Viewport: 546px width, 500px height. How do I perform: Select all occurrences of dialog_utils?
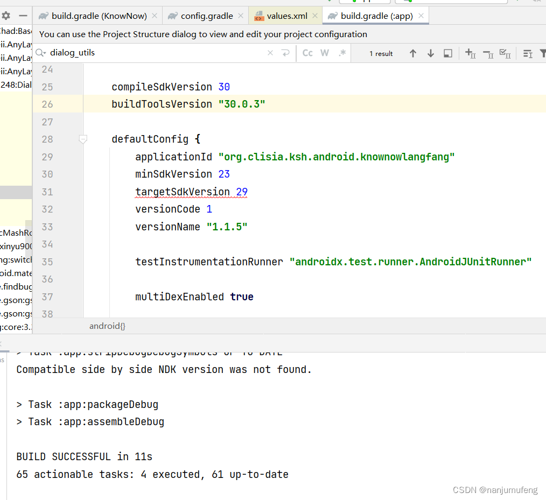click(505, 53)
